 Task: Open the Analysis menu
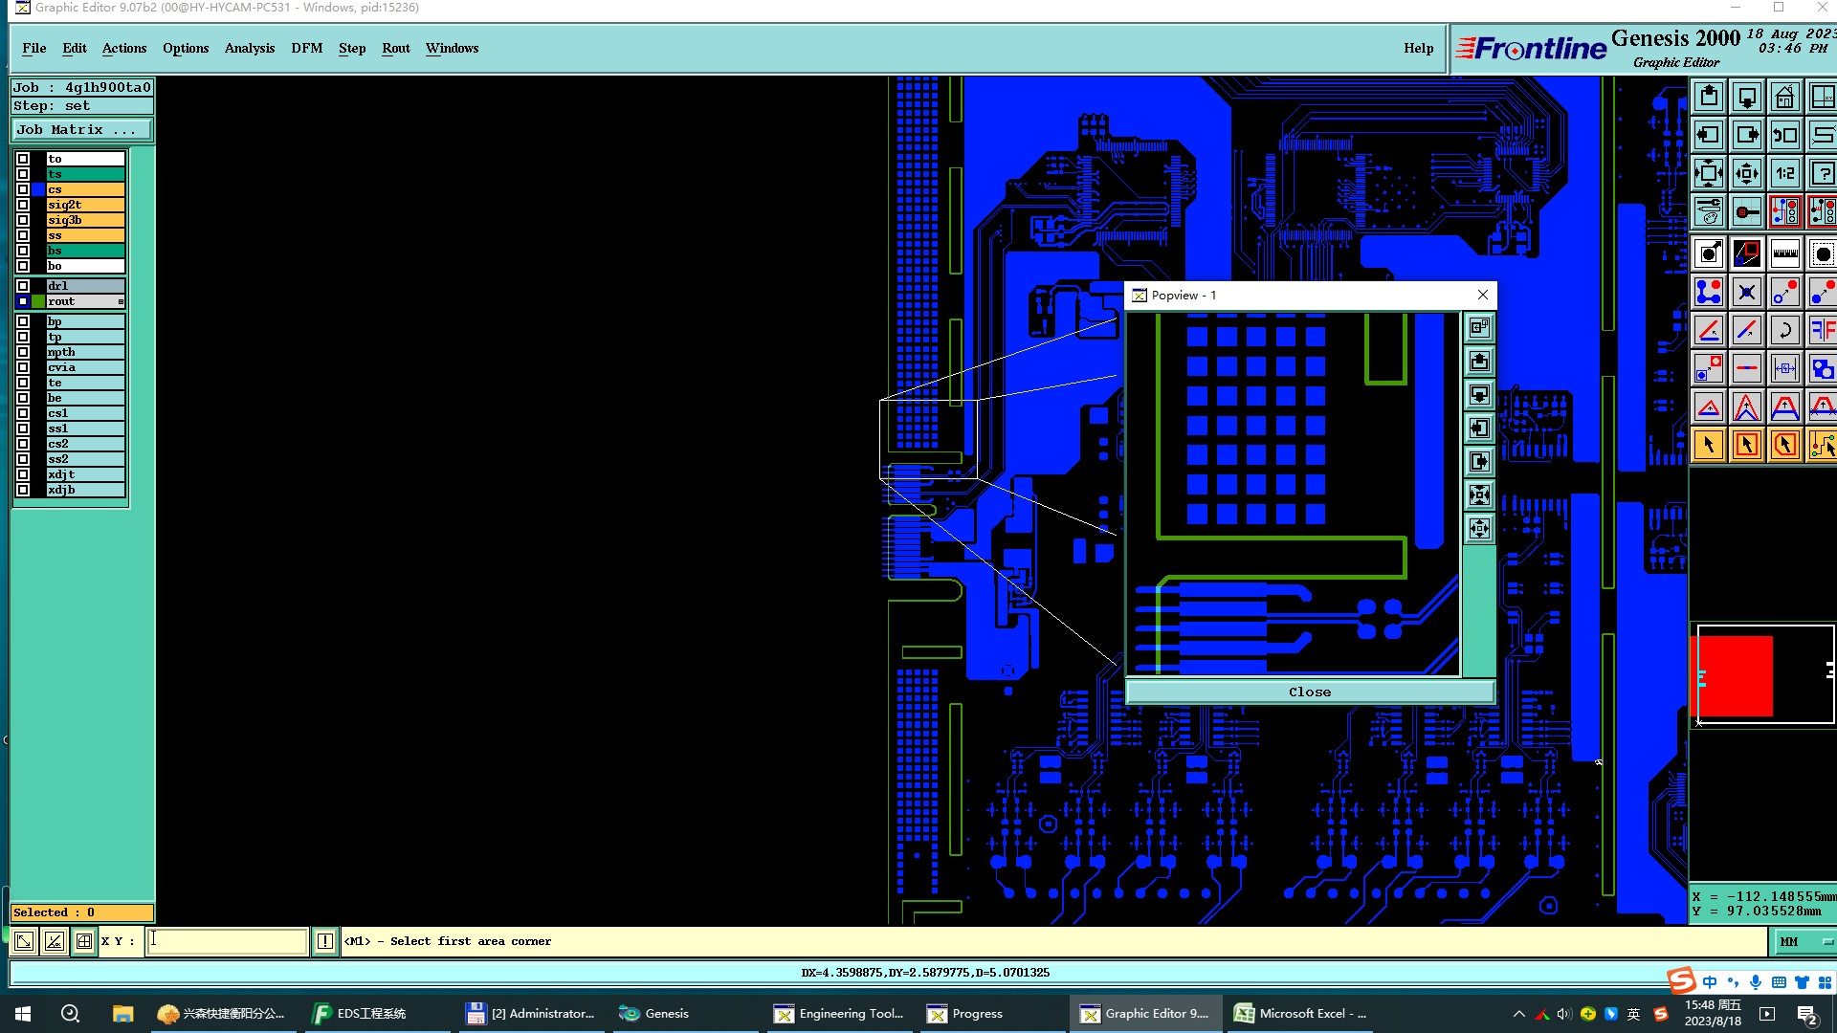(249, 48)
